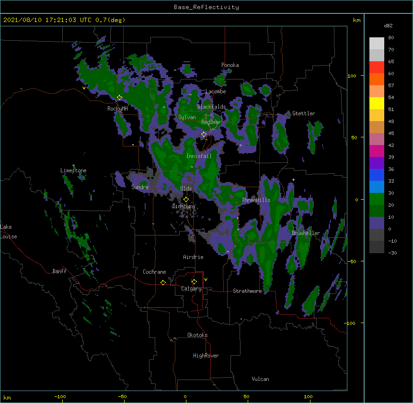Click the HighRiver label
This screenshot has width=413, height=403.
[206, 356]
